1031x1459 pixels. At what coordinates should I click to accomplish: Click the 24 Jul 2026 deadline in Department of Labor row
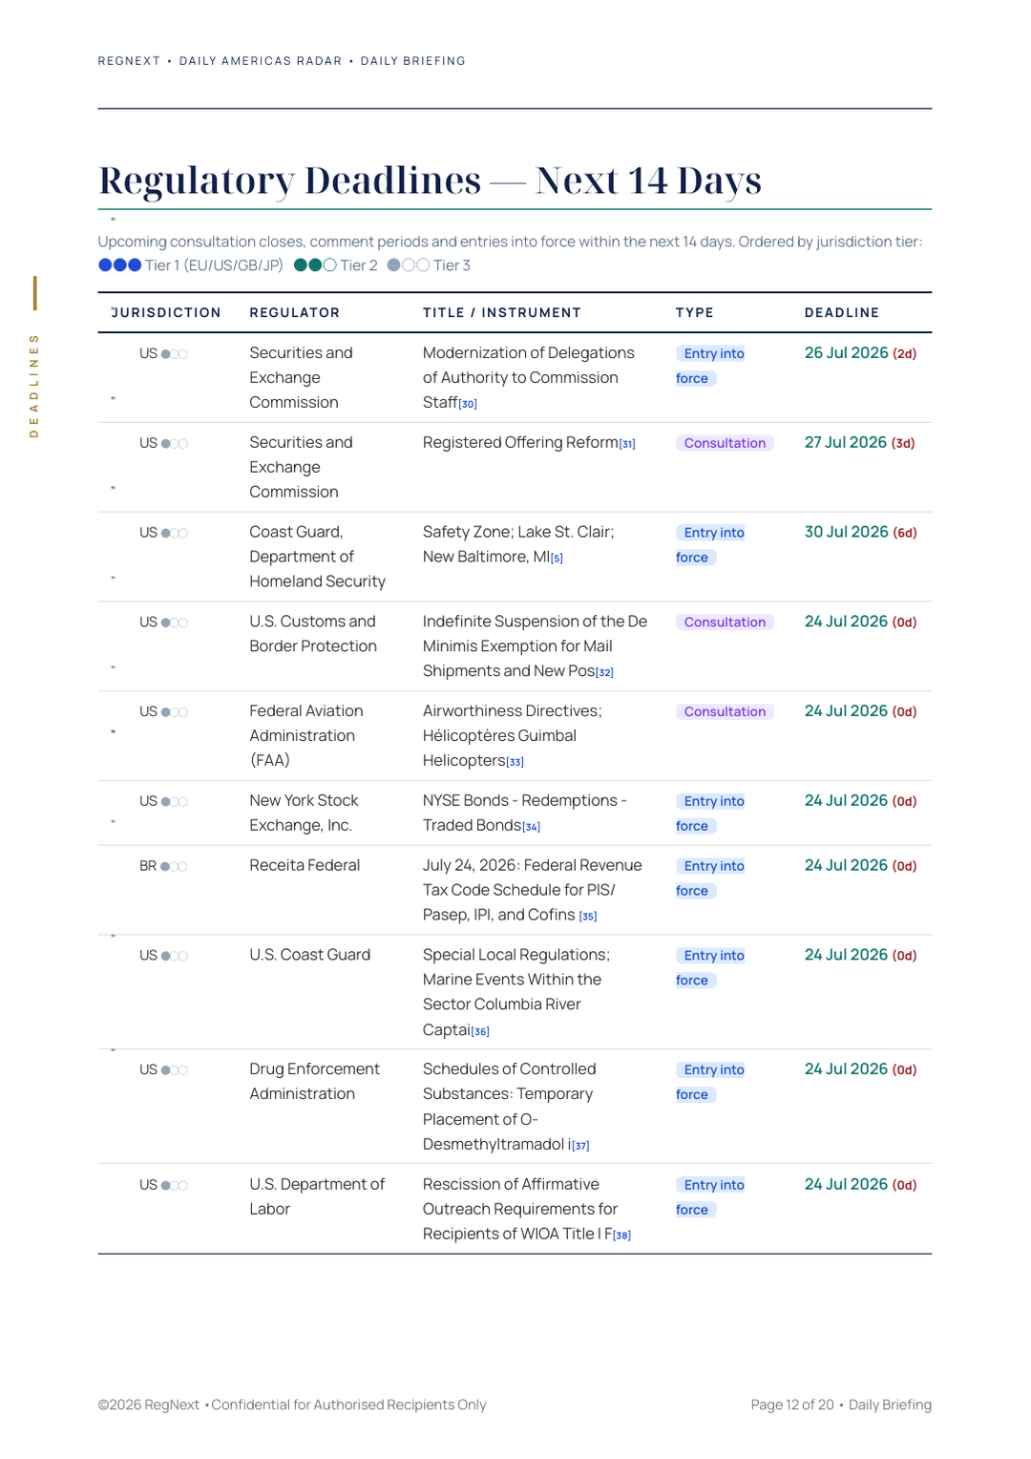[860, 1185]
